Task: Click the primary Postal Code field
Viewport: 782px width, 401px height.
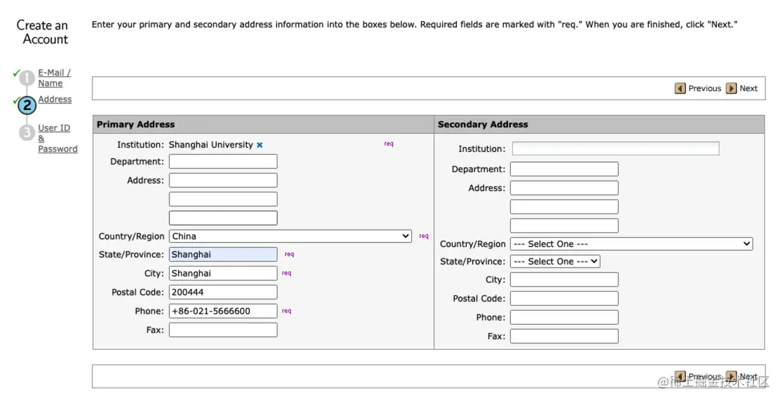Action: pos(223,293)
